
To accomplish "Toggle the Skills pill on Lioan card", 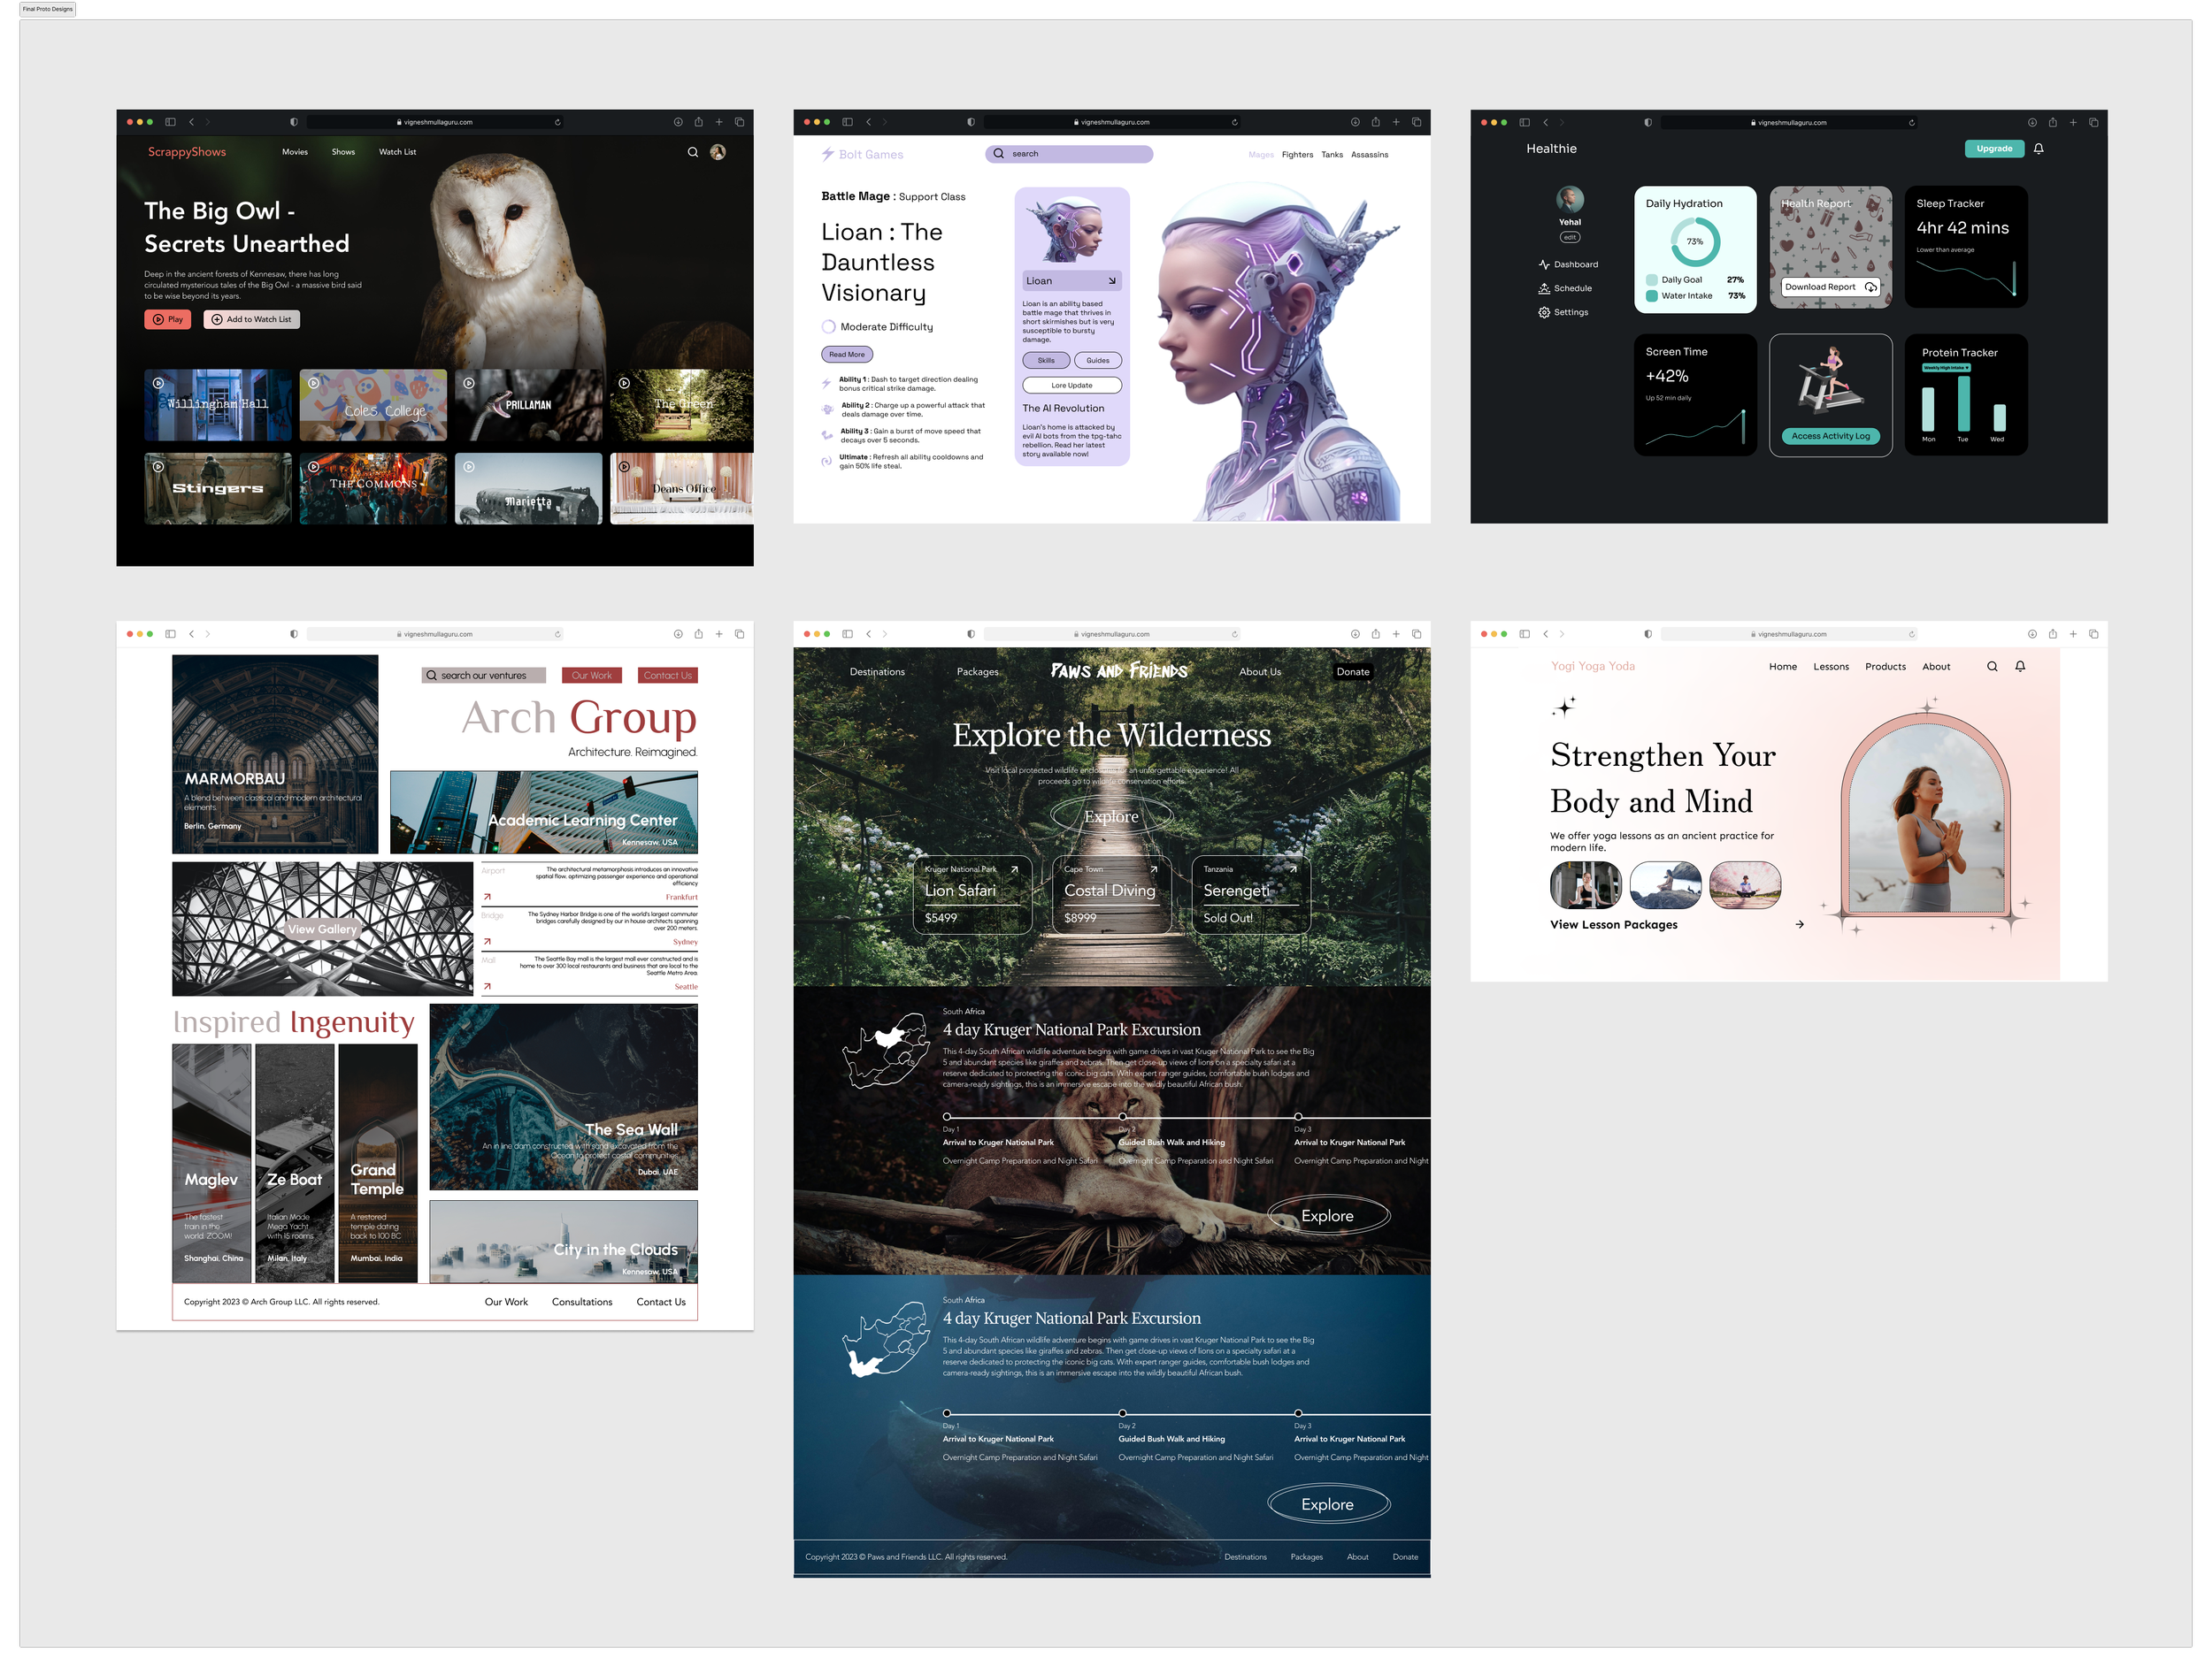I will coord(1046,361).
